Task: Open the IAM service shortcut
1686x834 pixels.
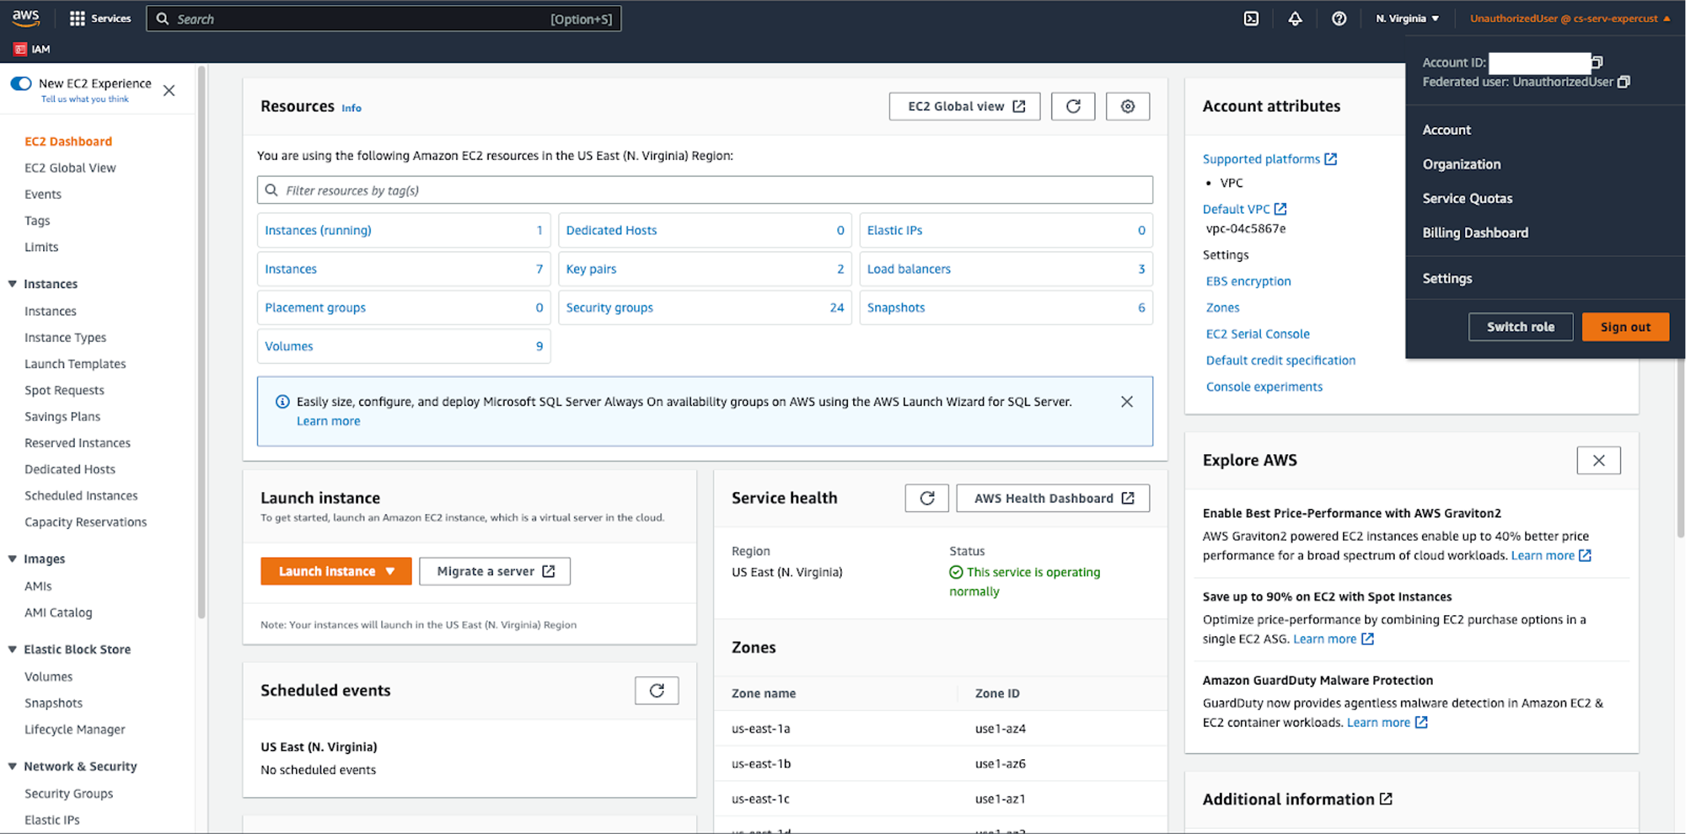Action: [x=32, y=49]
